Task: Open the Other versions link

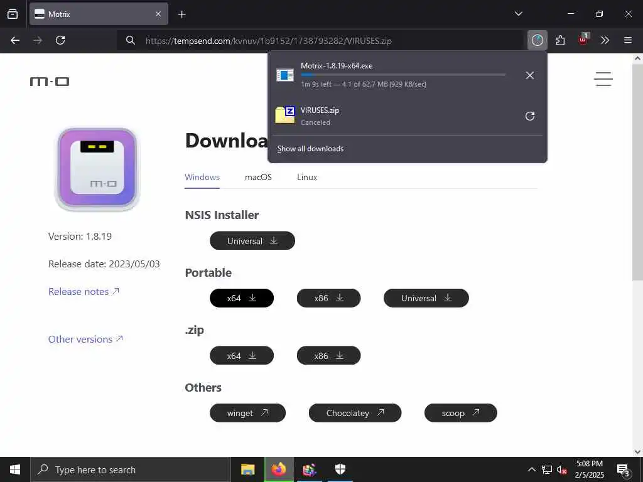Action: click(85, 340)
